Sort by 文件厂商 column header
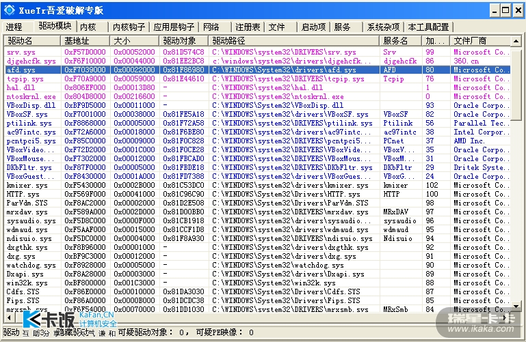 480,41
